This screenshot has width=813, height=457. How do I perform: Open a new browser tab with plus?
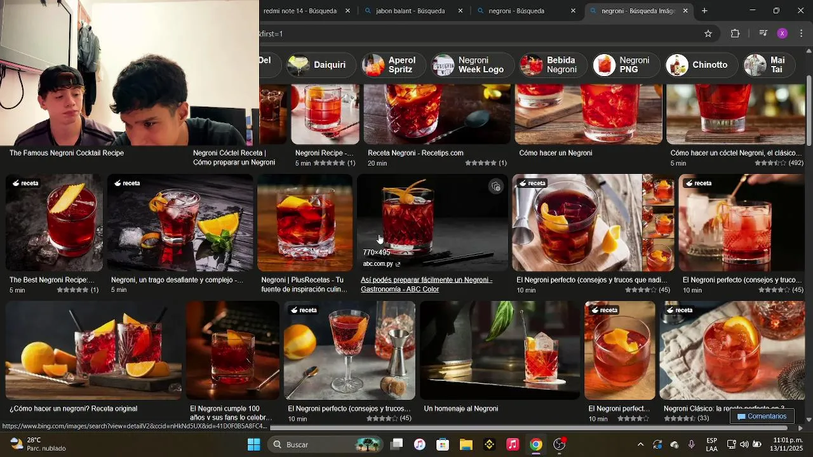click(704, 11)
